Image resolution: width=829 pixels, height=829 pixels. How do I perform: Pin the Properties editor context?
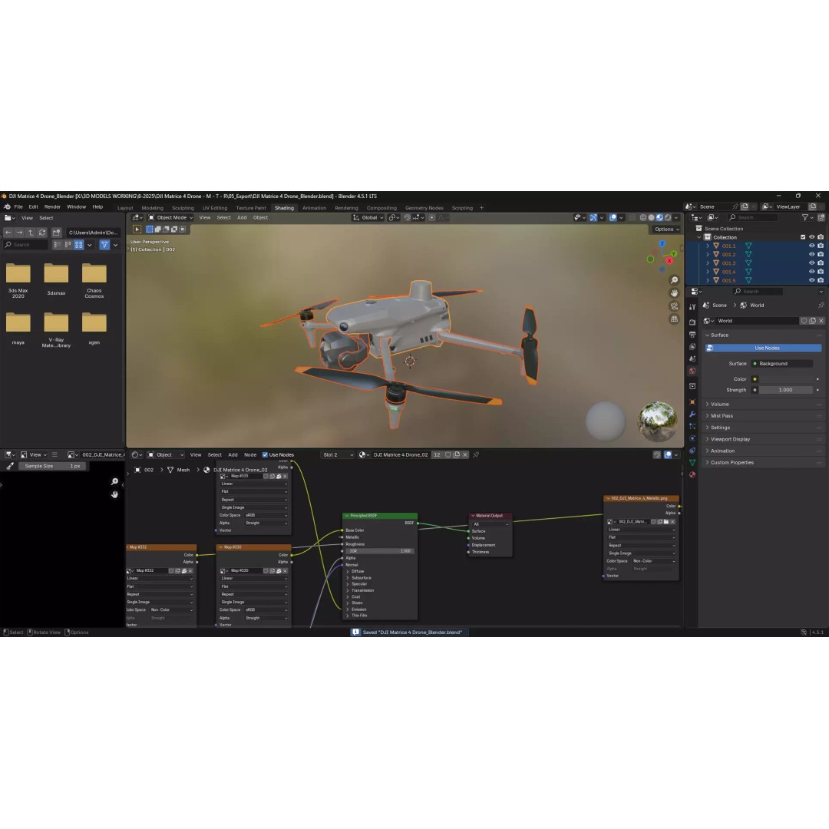tap(821, 306)
